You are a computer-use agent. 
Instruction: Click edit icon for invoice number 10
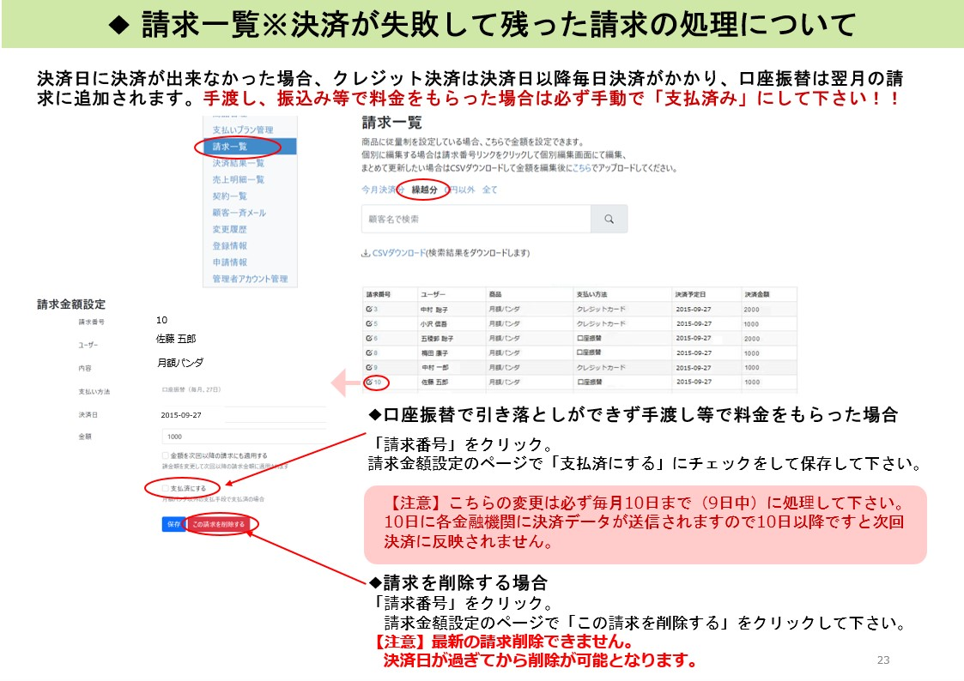point(369,382)
